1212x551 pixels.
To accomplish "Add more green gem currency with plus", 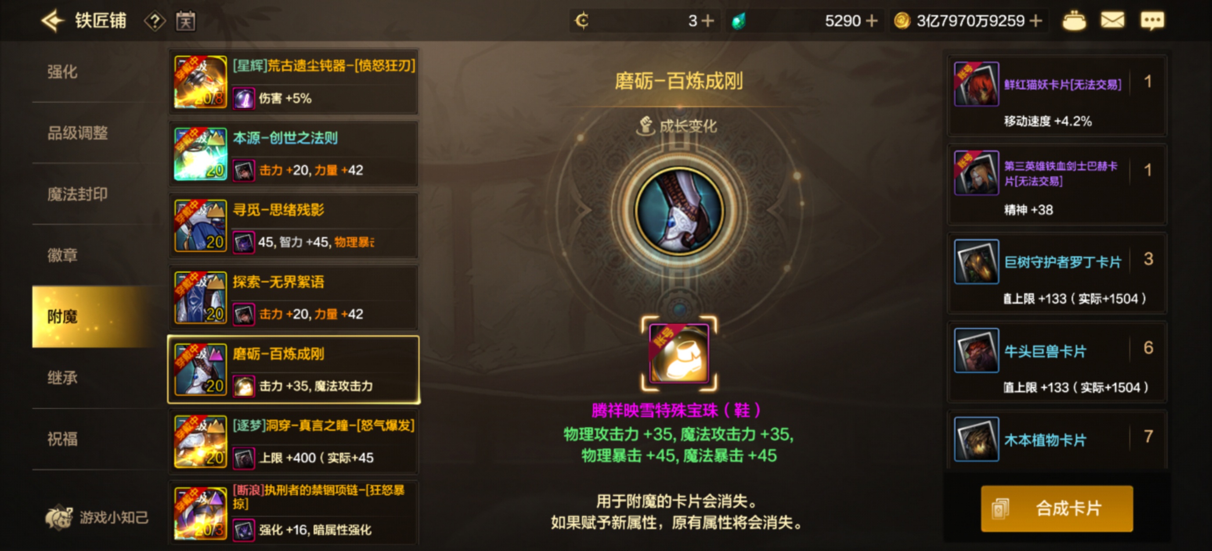I will (871, 21).
